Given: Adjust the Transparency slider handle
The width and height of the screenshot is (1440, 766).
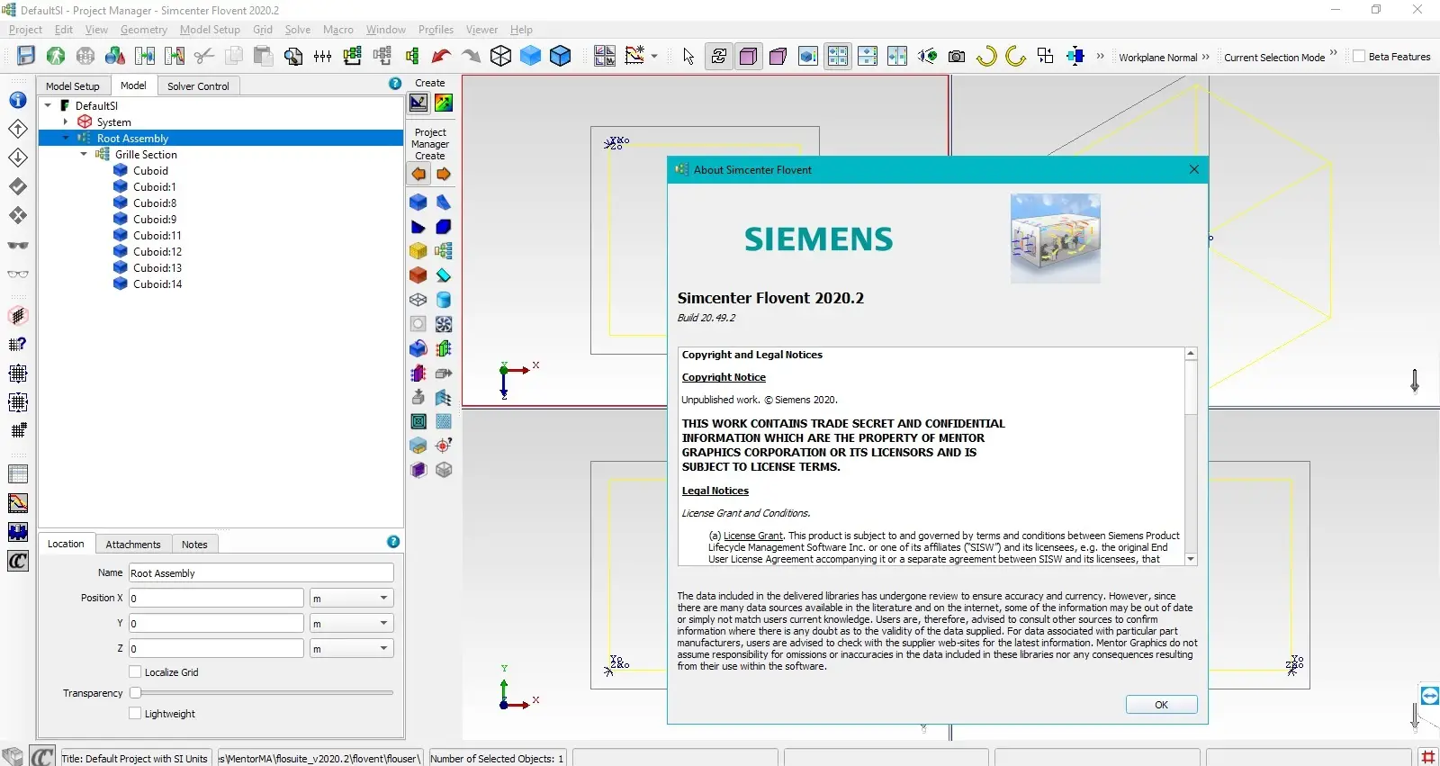Looking at the screenshot, I should [x=135, y=692].
